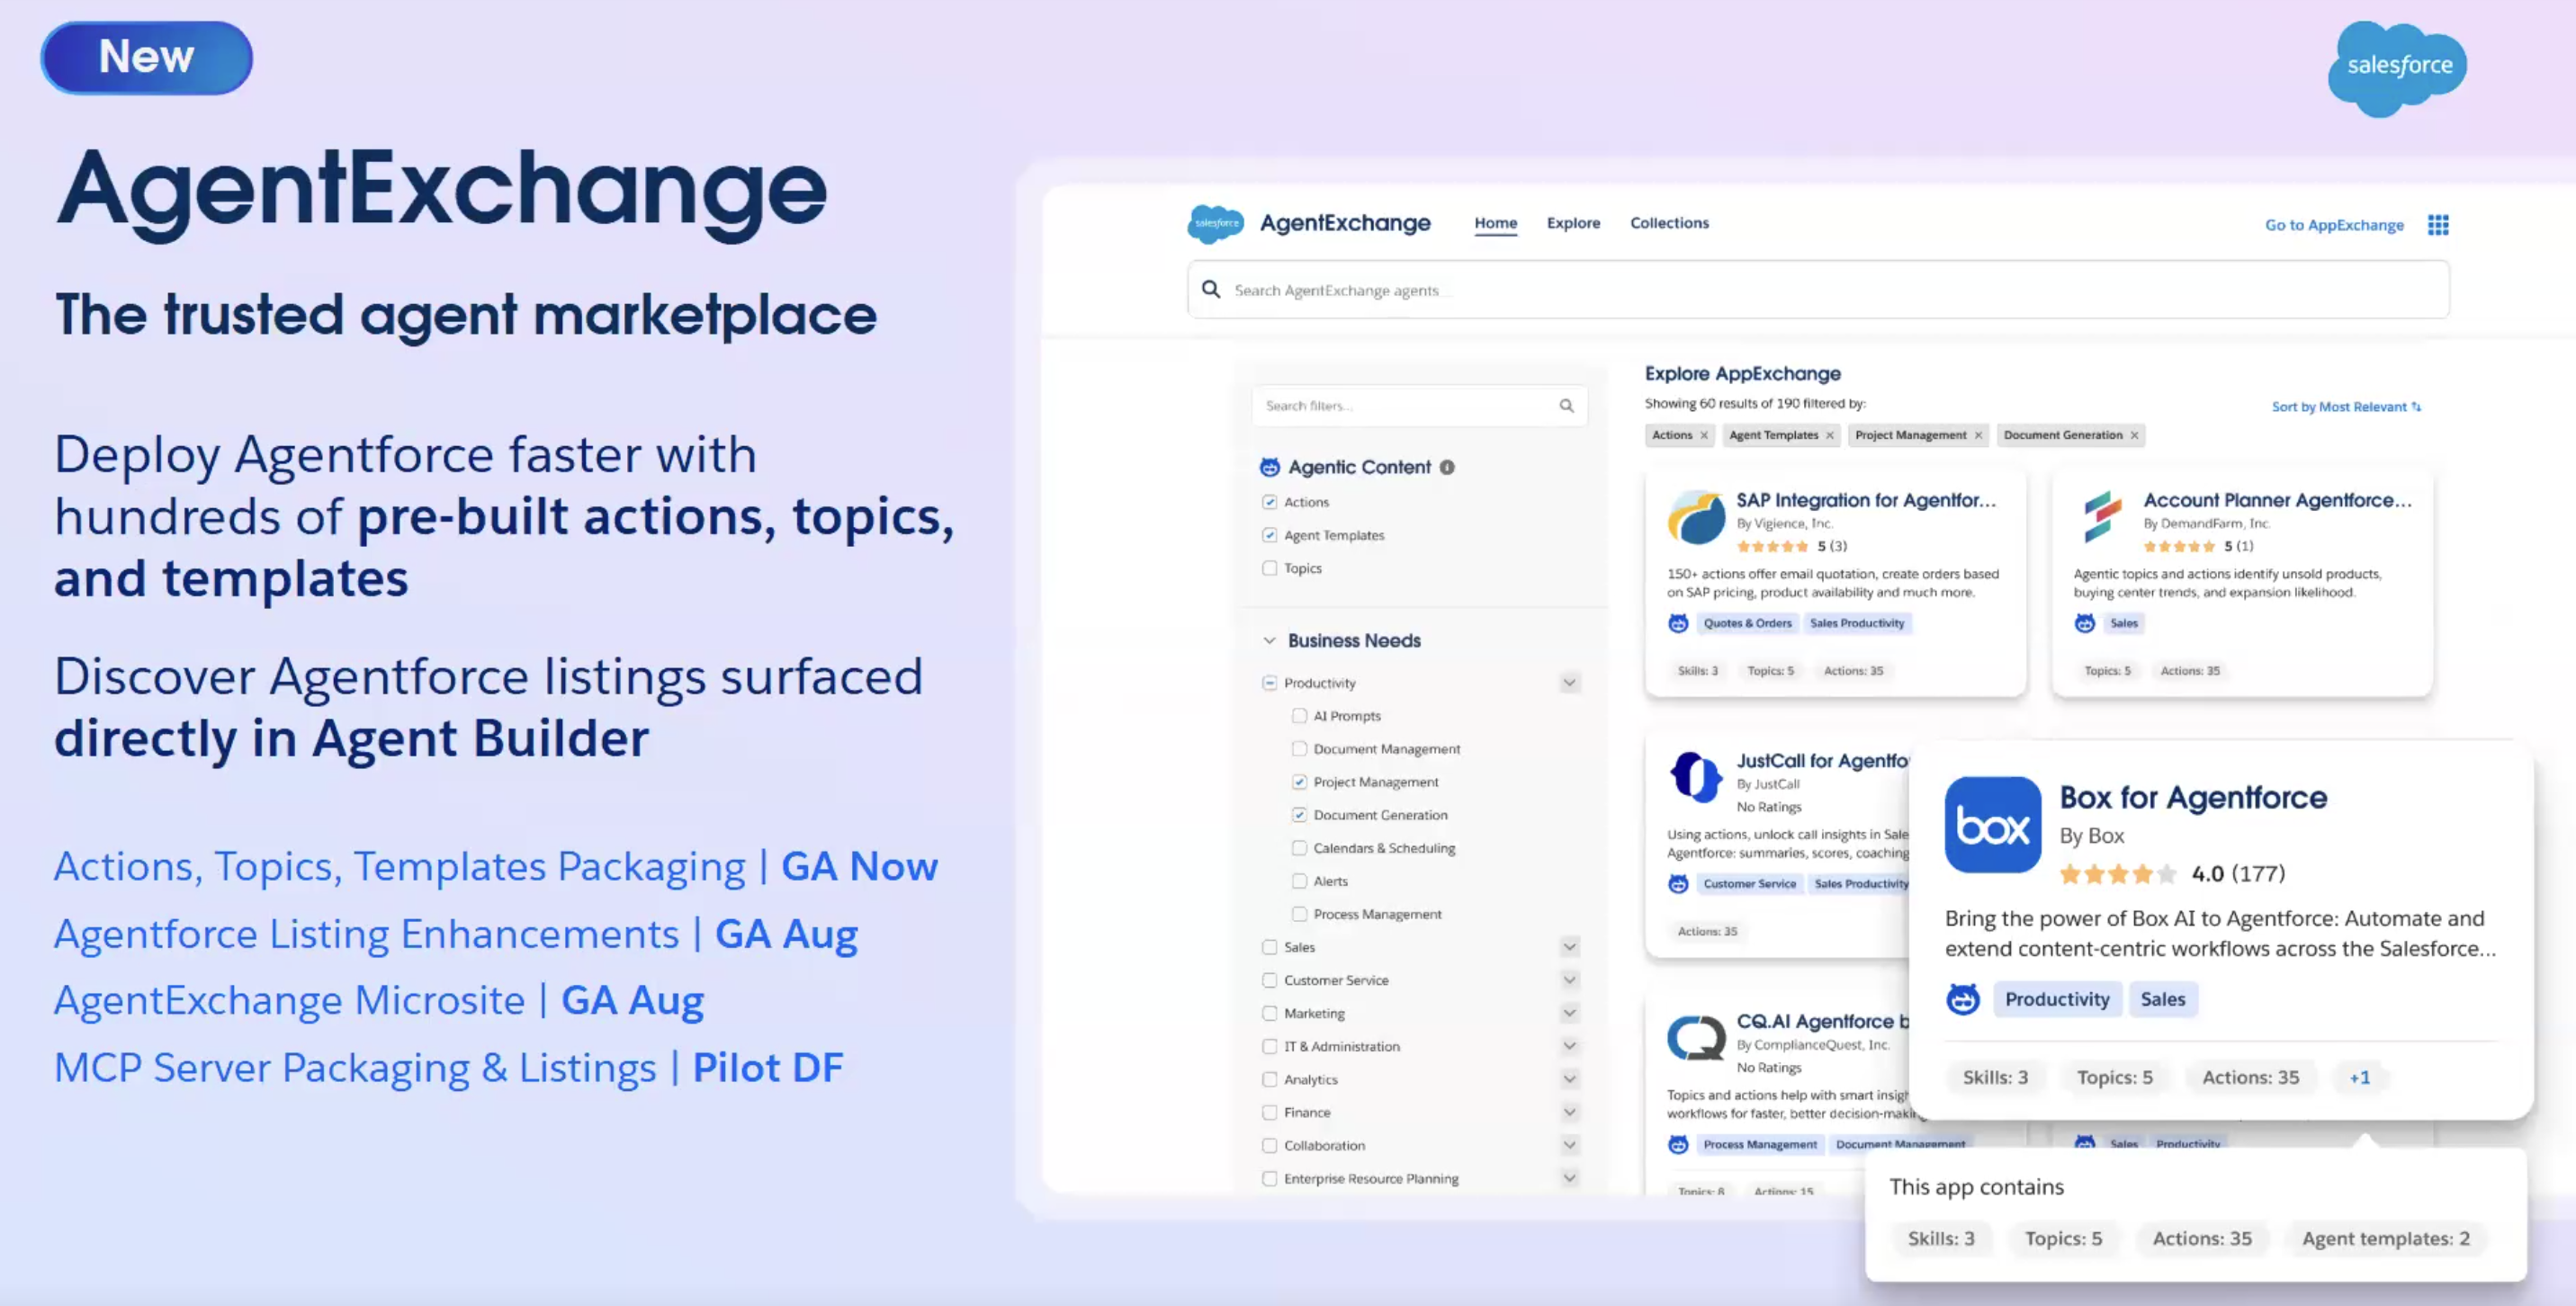Click Agentforce icon on CQ.AI card
The width and height of the screenshot is (2576, 1306).
coord(1678,1144)
